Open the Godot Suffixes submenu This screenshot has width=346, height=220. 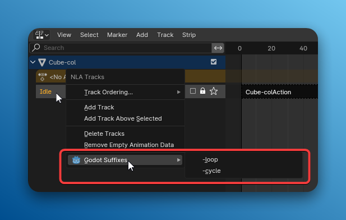click(x=125, y=160)
